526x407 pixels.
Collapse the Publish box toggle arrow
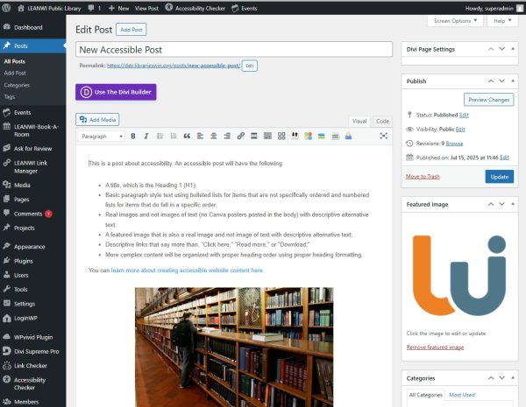point(513,81)
